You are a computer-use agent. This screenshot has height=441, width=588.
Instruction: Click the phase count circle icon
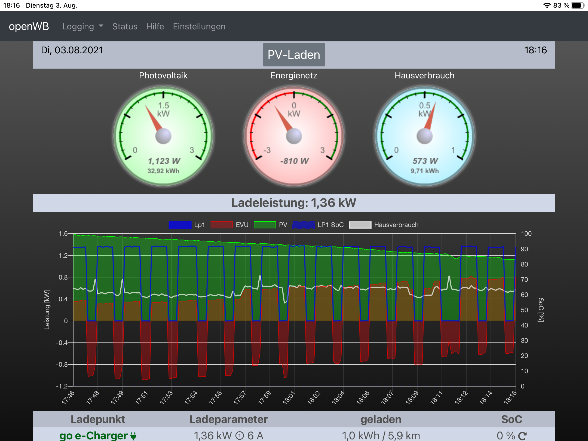(x=240, y=436)
